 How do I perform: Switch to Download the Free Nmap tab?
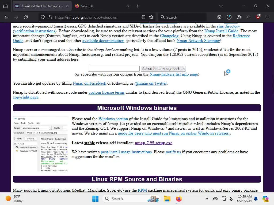coord(42,6)
